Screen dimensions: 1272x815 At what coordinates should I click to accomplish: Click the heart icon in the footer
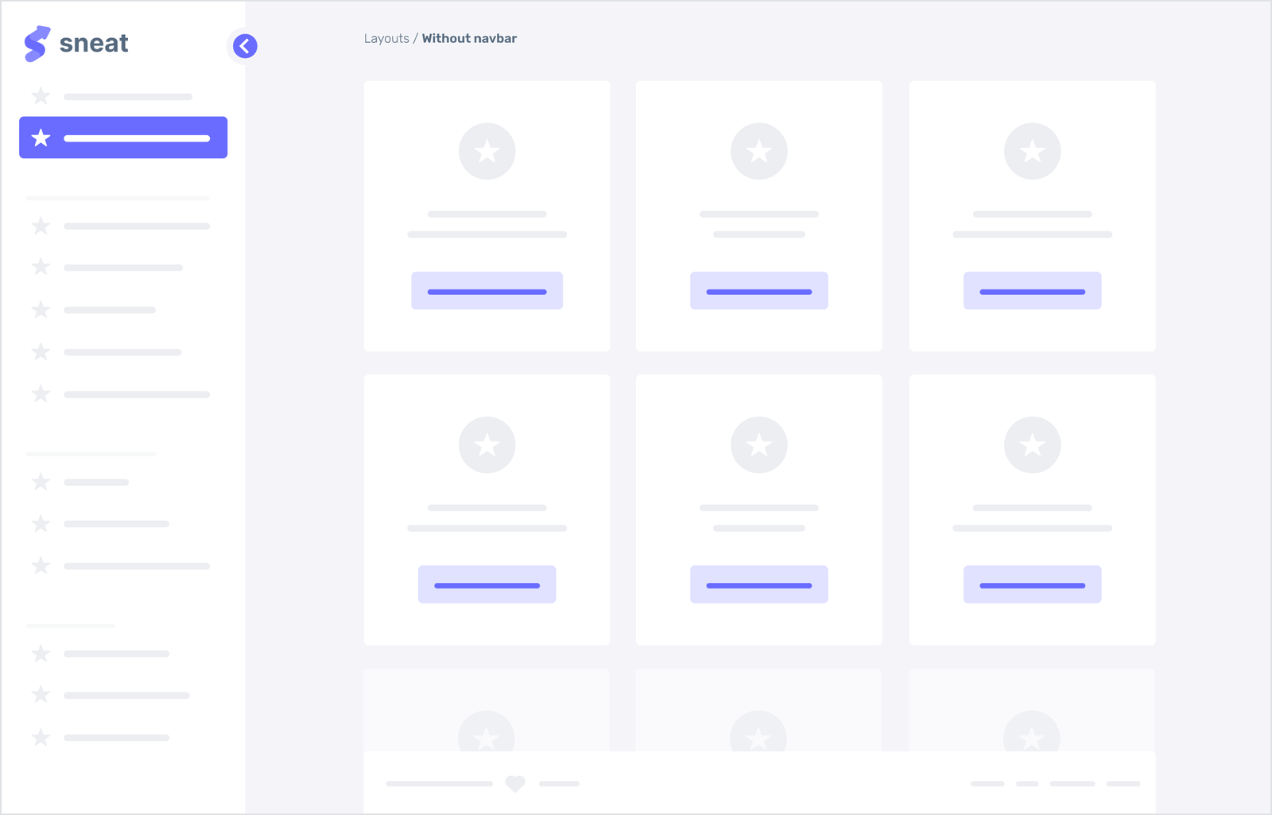(x=515, y=784)
